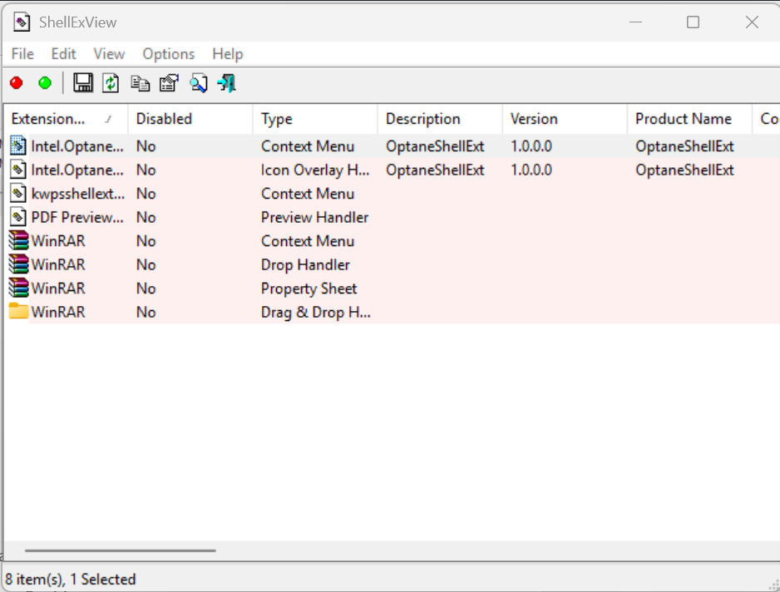Screen dimensions: 780x592
Task: Click icon of Intel.Optane Icon Overlay row
Action: [x=18, y=170]
